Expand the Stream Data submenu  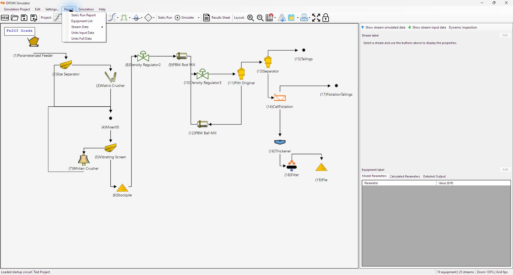(x=84, y=27)
